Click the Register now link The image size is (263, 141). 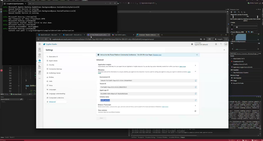pos(157,55)
